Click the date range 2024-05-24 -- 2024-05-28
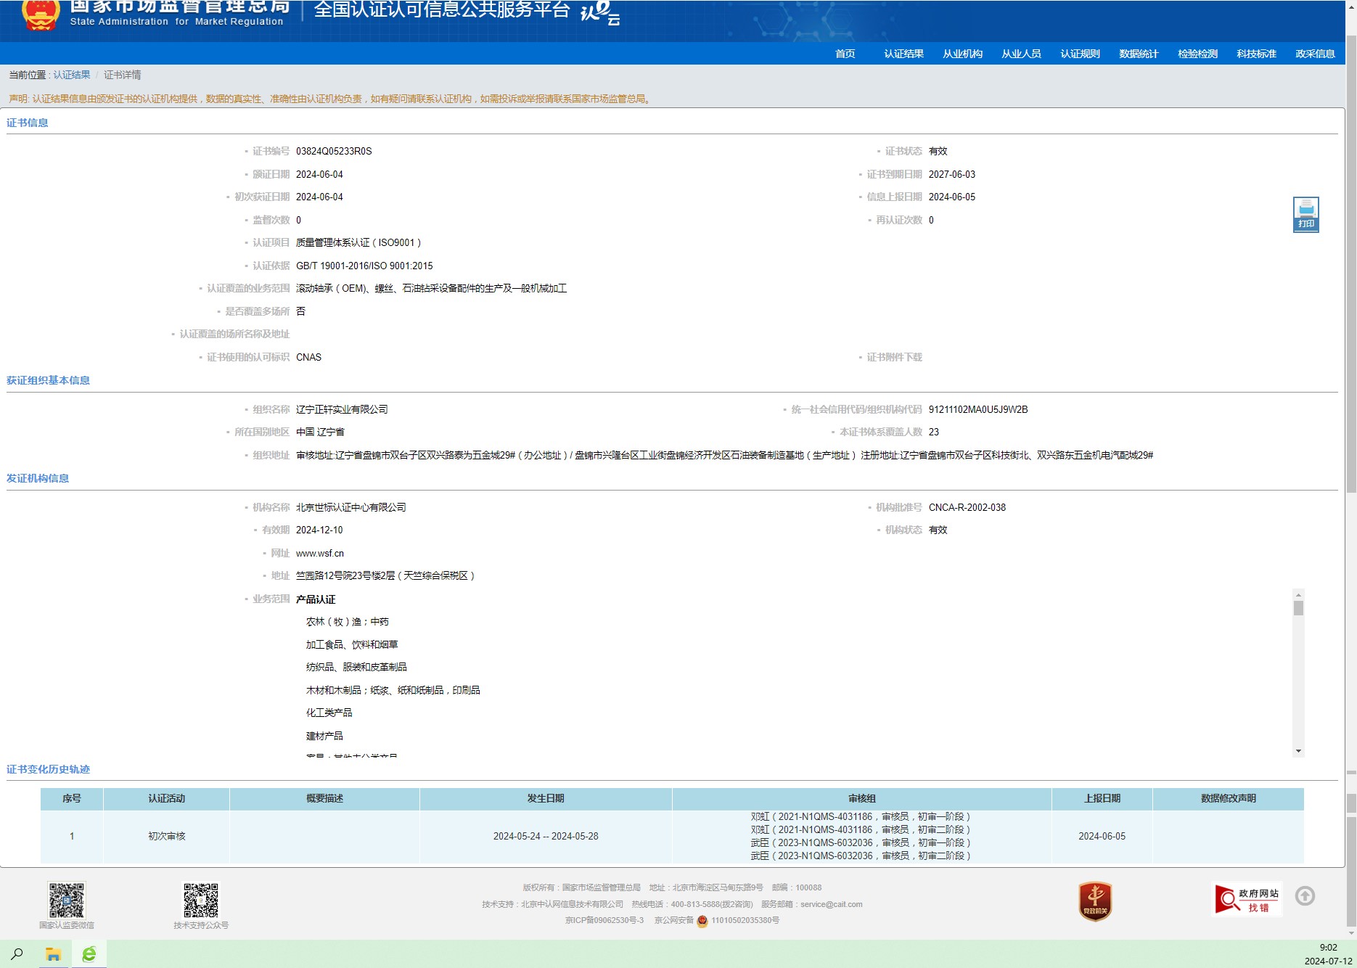The width and height of the screenshot is (1357, 968). click(x=546, y=836)
